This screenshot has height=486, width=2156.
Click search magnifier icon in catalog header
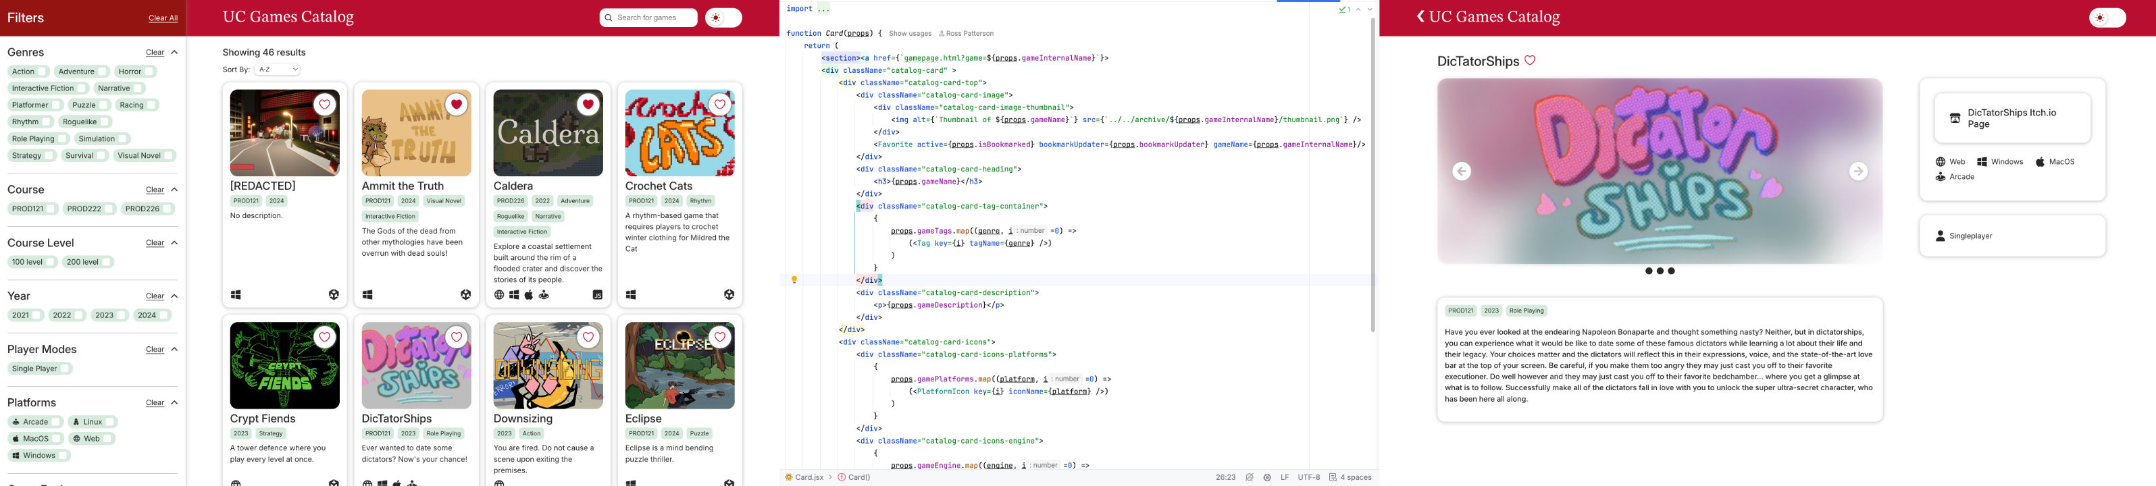click(609, 18)
